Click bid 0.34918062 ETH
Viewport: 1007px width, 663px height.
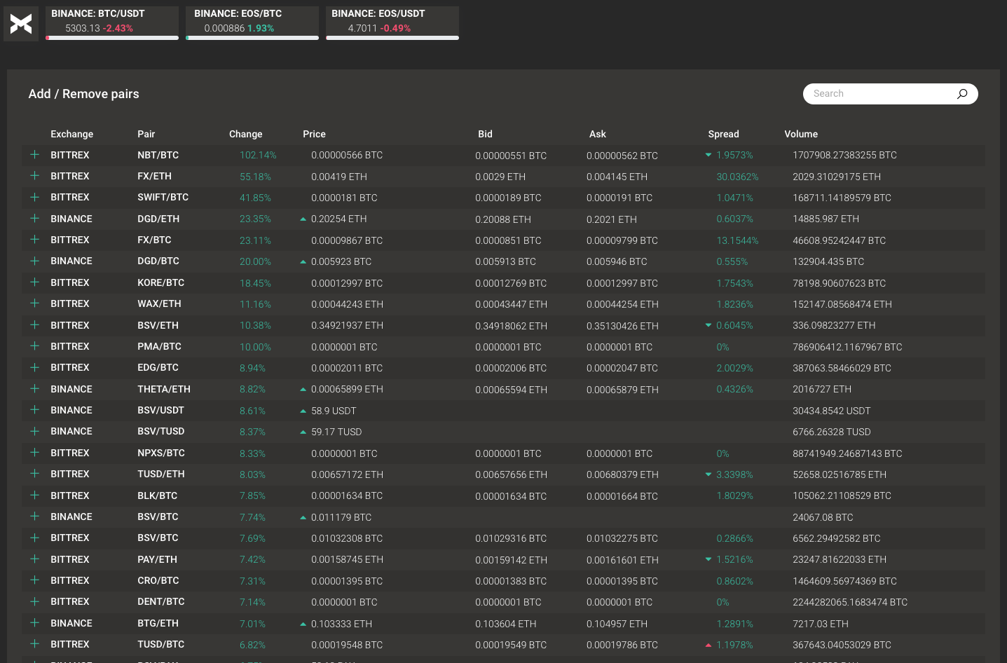click(511, 326)
